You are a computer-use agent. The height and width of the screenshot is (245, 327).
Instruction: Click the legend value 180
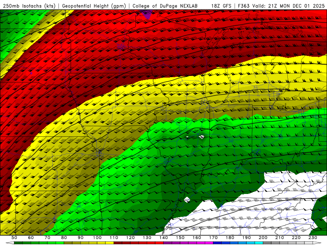pos(230,238)
